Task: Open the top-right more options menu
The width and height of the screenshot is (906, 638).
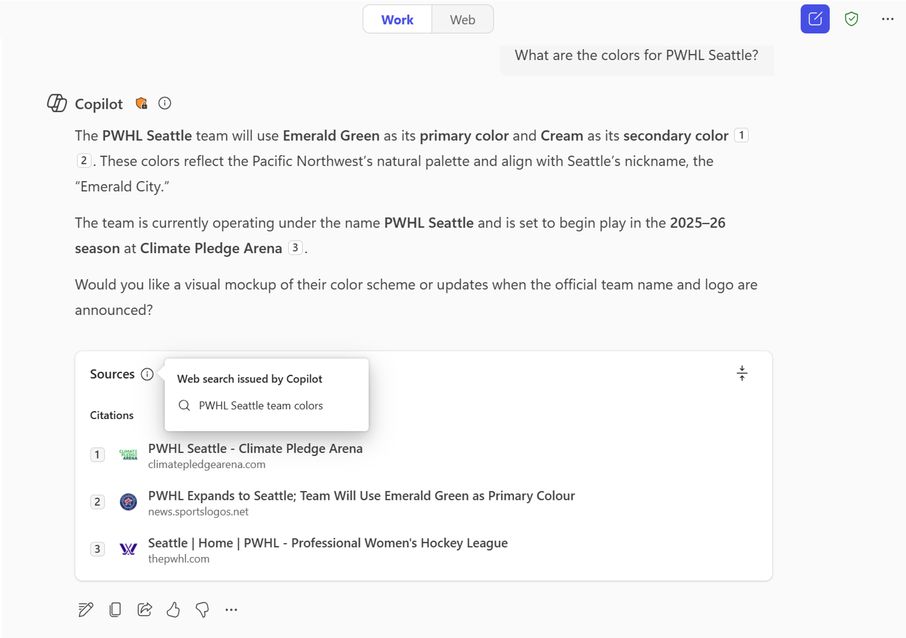Action: coord(887,19)
